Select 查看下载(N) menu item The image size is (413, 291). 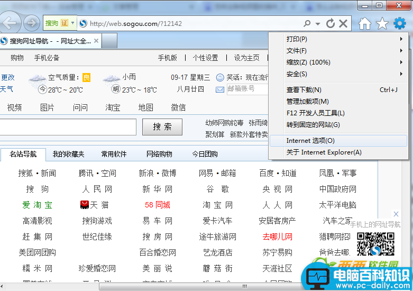point(339,90)
